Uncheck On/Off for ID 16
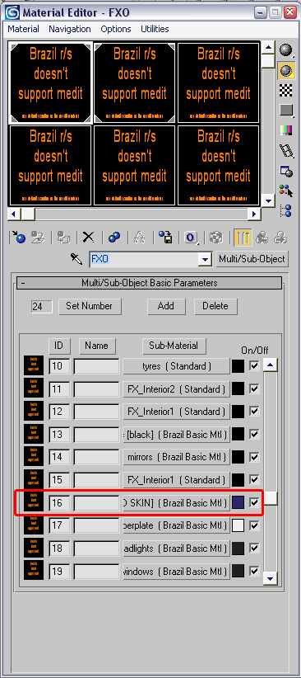301x678 pixels. (254, 502)
